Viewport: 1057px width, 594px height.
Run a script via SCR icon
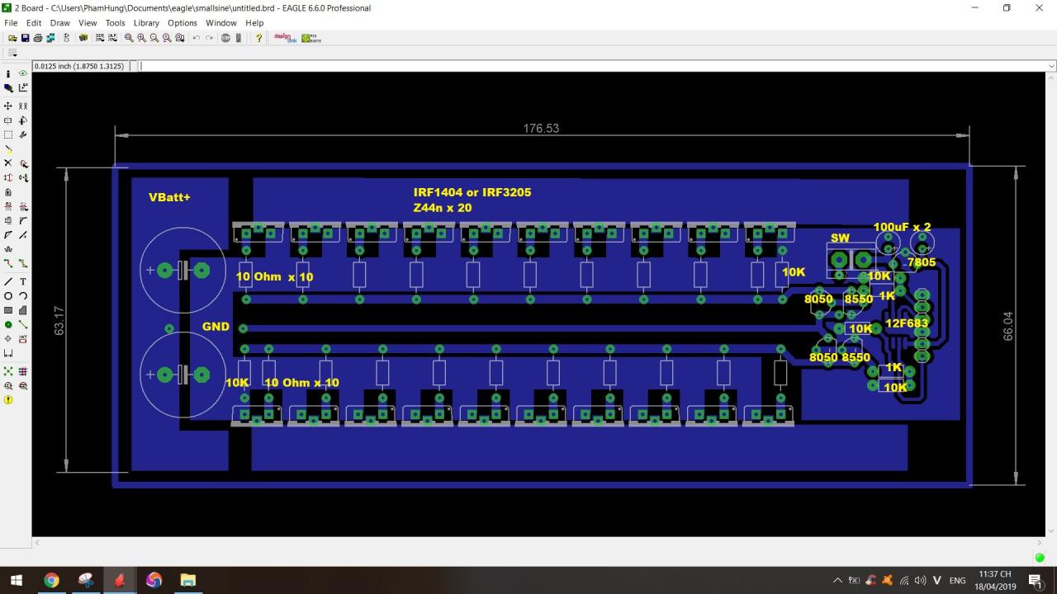click(100, 38)
